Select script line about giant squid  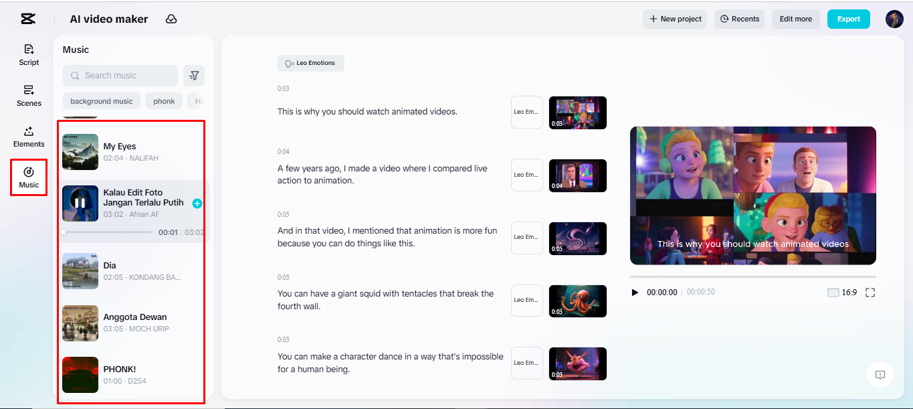(x=386, y=300)
